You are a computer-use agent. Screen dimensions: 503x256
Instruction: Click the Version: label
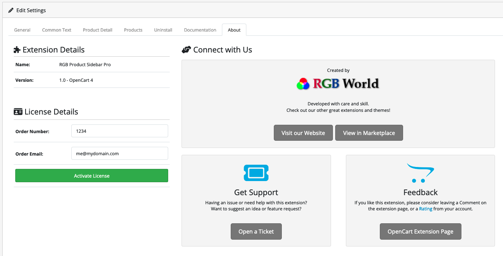point(24,80)
